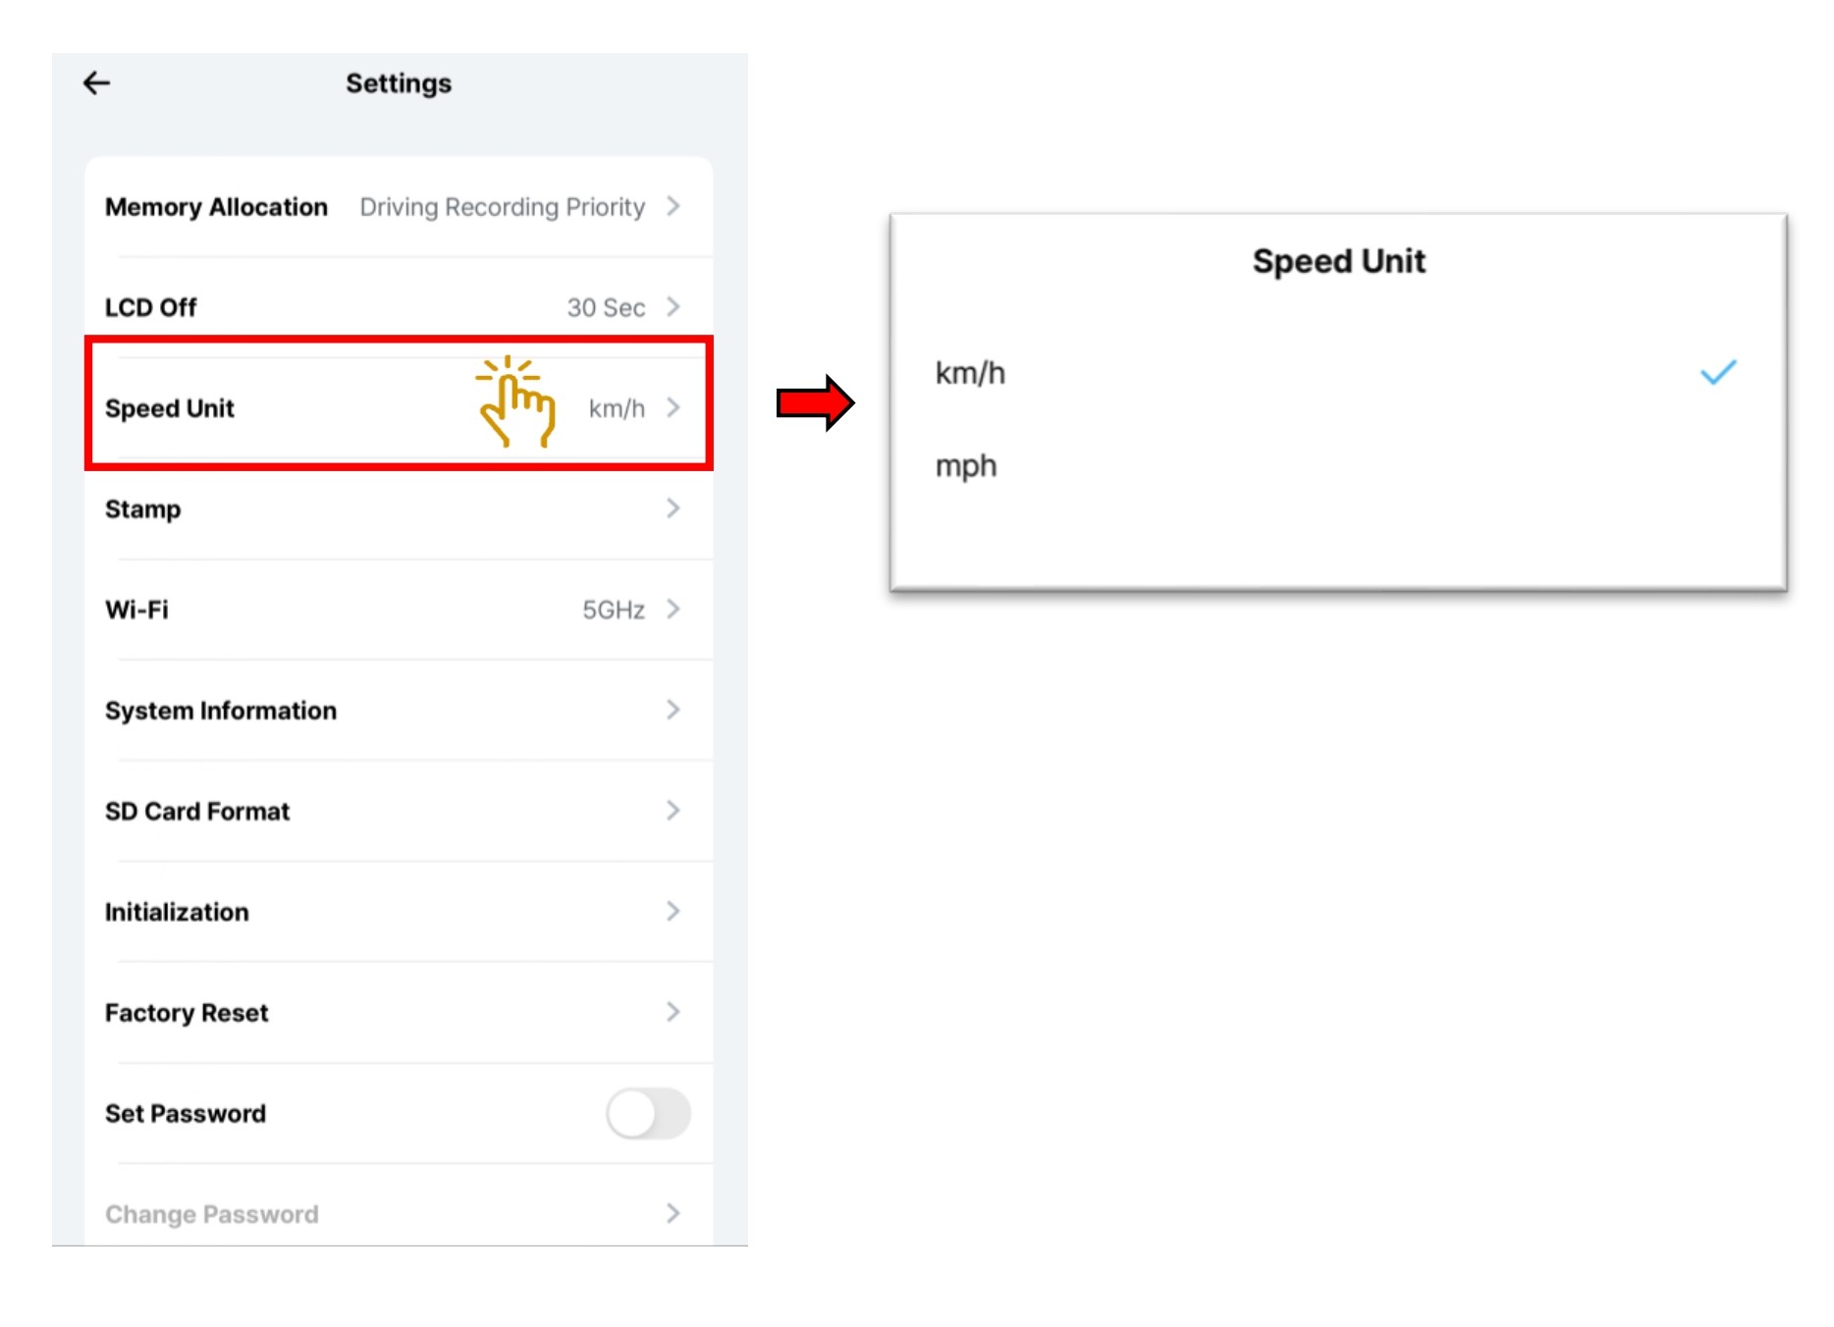Tap the Change Password row
This screenshot has height=1327, width=1834.
click(212, 1214)
